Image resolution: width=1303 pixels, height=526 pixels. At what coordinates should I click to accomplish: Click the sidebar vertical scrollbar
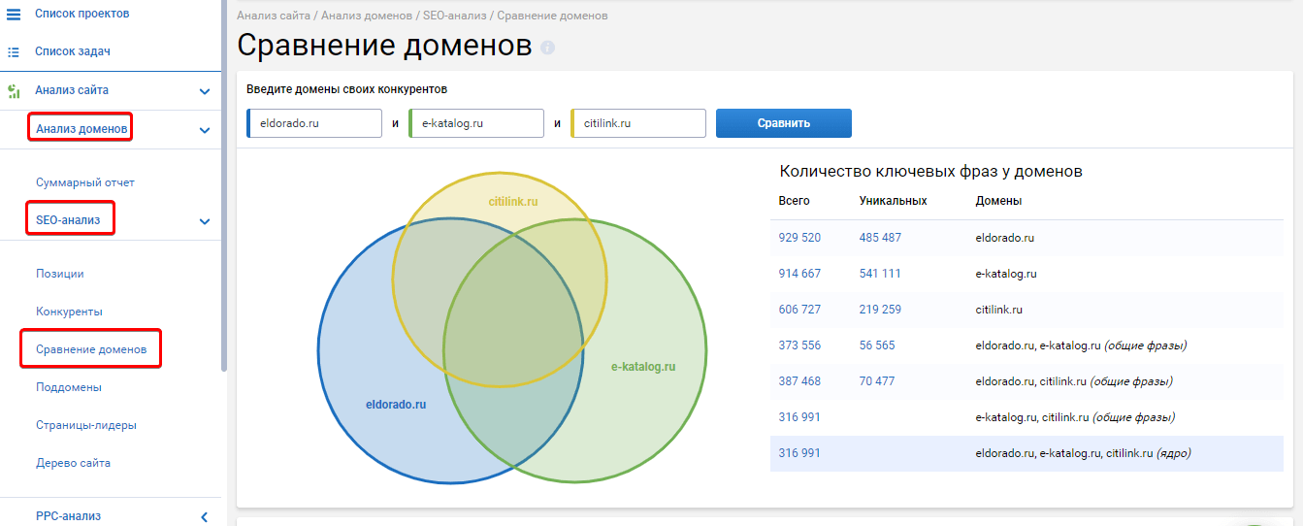click(x=224, y=184)
